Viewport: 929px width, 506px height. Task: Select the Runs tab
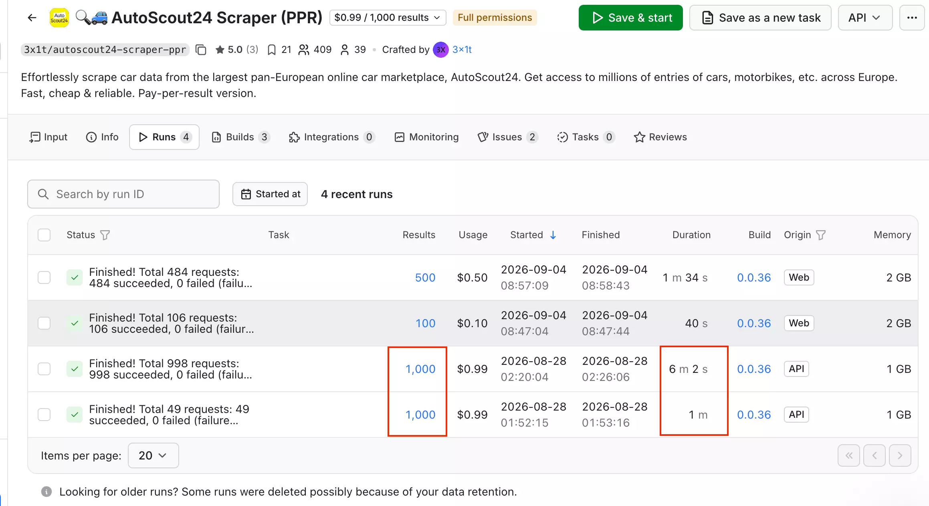point(164,137)
